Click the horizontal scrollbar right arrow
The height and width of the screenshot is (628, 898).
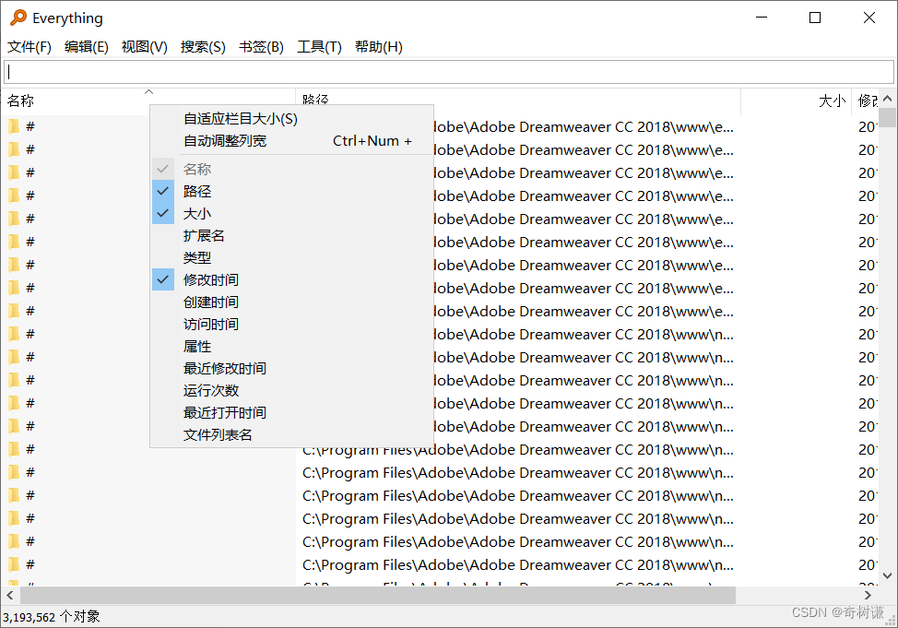(868, 596)
